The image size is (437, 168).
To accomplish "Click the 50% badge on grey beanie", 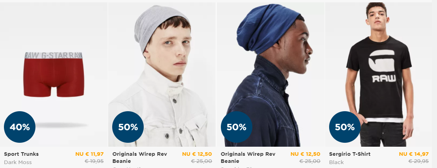I will click(128, 127).
